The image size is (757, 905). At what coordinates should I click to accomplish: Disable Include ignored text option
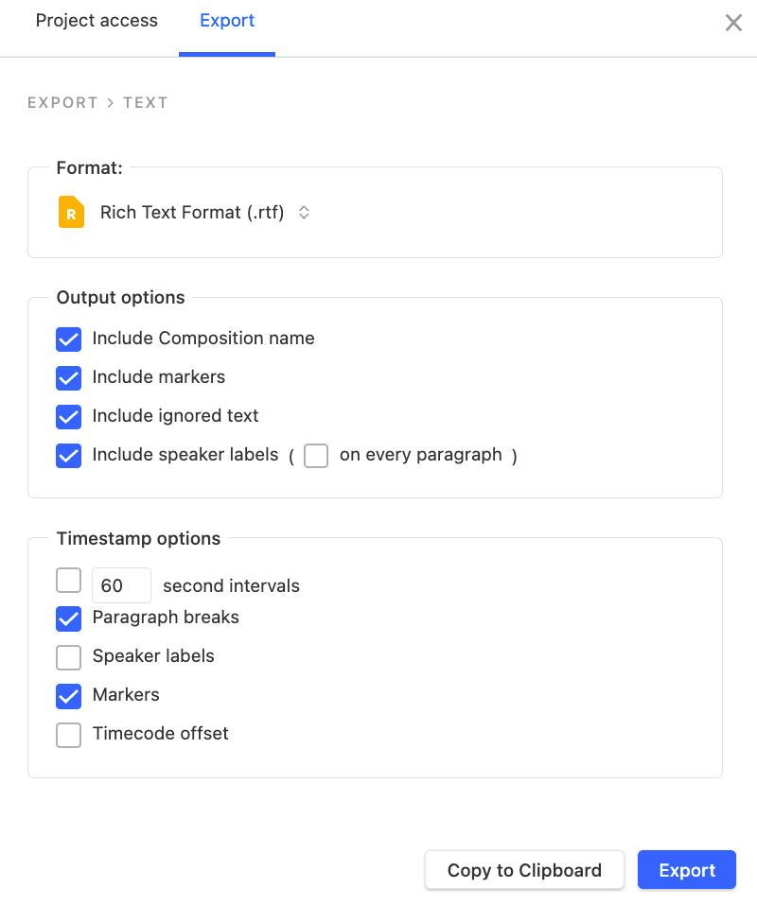click(69, 416)
